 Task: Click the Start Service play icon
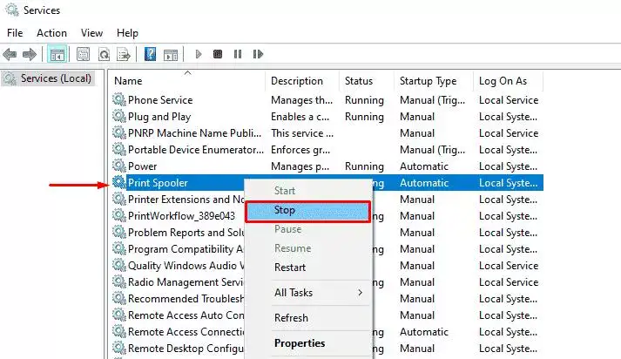pyautogui.click(x=199, y=54)
